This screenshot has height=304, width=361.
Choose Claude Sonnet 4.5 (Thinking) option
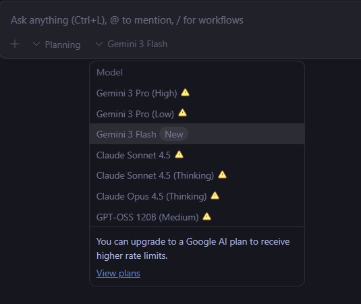point(197,175)
